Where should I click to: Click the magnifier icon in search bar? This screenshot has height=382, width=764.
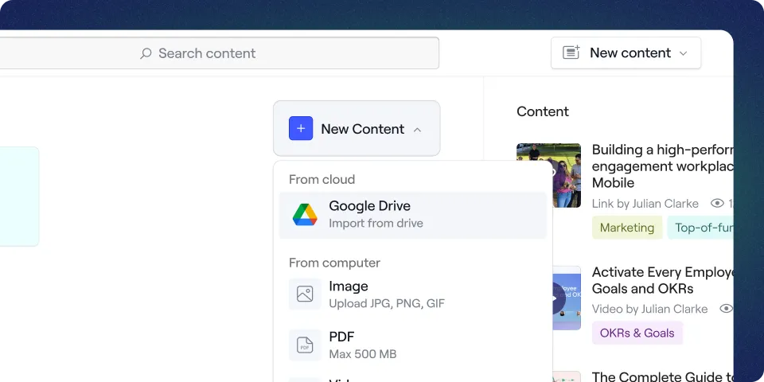tap(146, 53)
